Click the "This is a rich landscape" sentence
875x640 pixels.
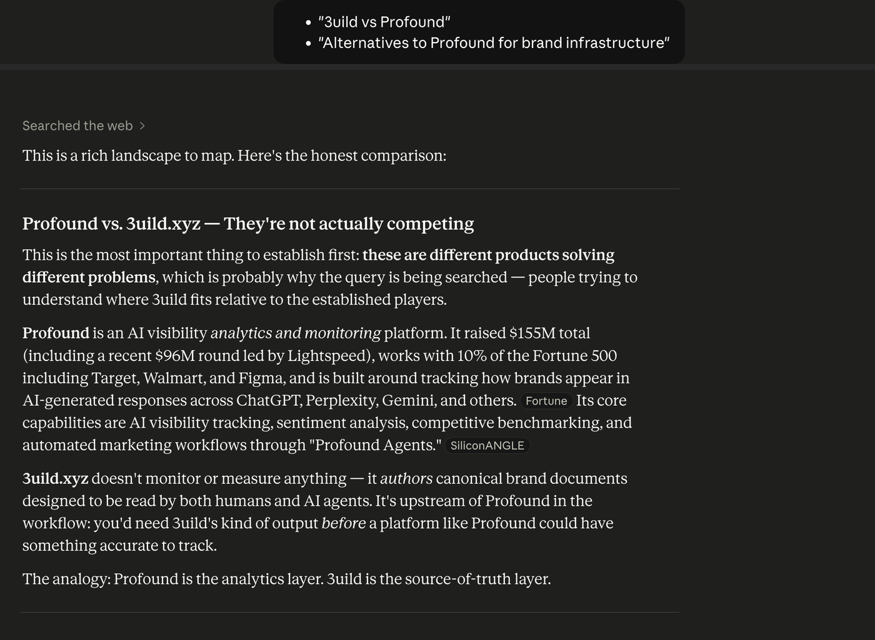(x=234, y=155)
